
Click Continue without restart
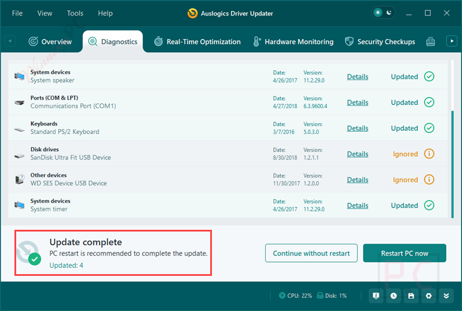pyautogui.click(x=311, y=253)
